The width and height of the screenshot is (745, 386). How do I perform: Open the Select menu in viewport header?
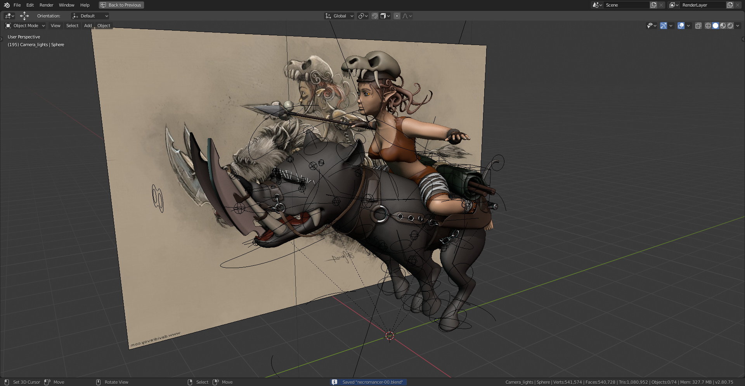pyautogui.click(x=72, y=26)
